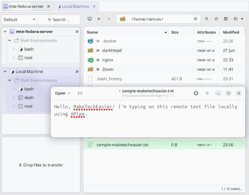
Task: Click the .docker folder icon
Action: pos(90,41)
